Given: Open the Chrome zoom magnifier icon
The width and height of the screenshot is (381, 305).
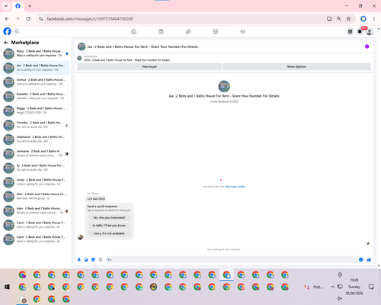Looking at the screenshot, I should pos(339,18).
